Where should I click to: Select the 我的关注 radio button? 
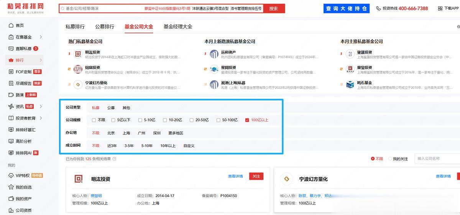pyautogui.click(x=390, y=159)
